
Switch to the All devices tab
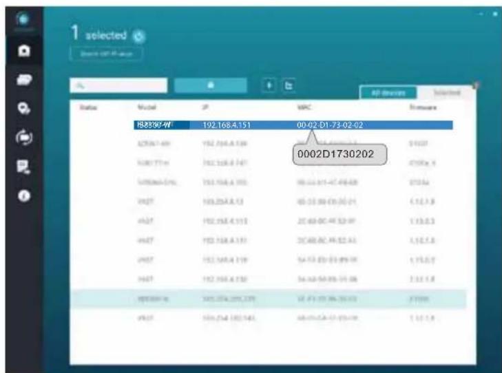tap(388, 93)
